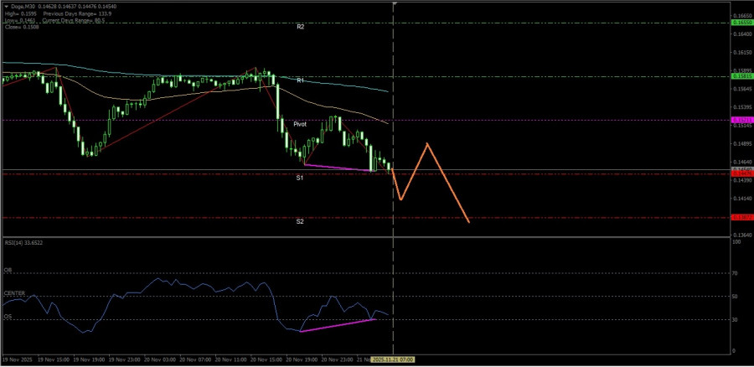
Task: Select the S2 support level label
Action: click(x=300, y=222)
